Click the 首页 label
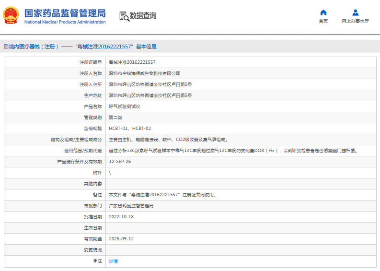This screenshot has height=271, width=380. coord(323,22)
